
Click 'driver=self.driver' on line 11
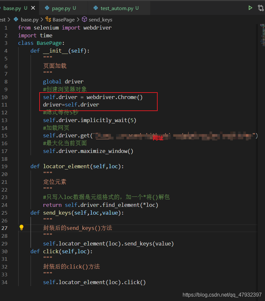point(71,105)
